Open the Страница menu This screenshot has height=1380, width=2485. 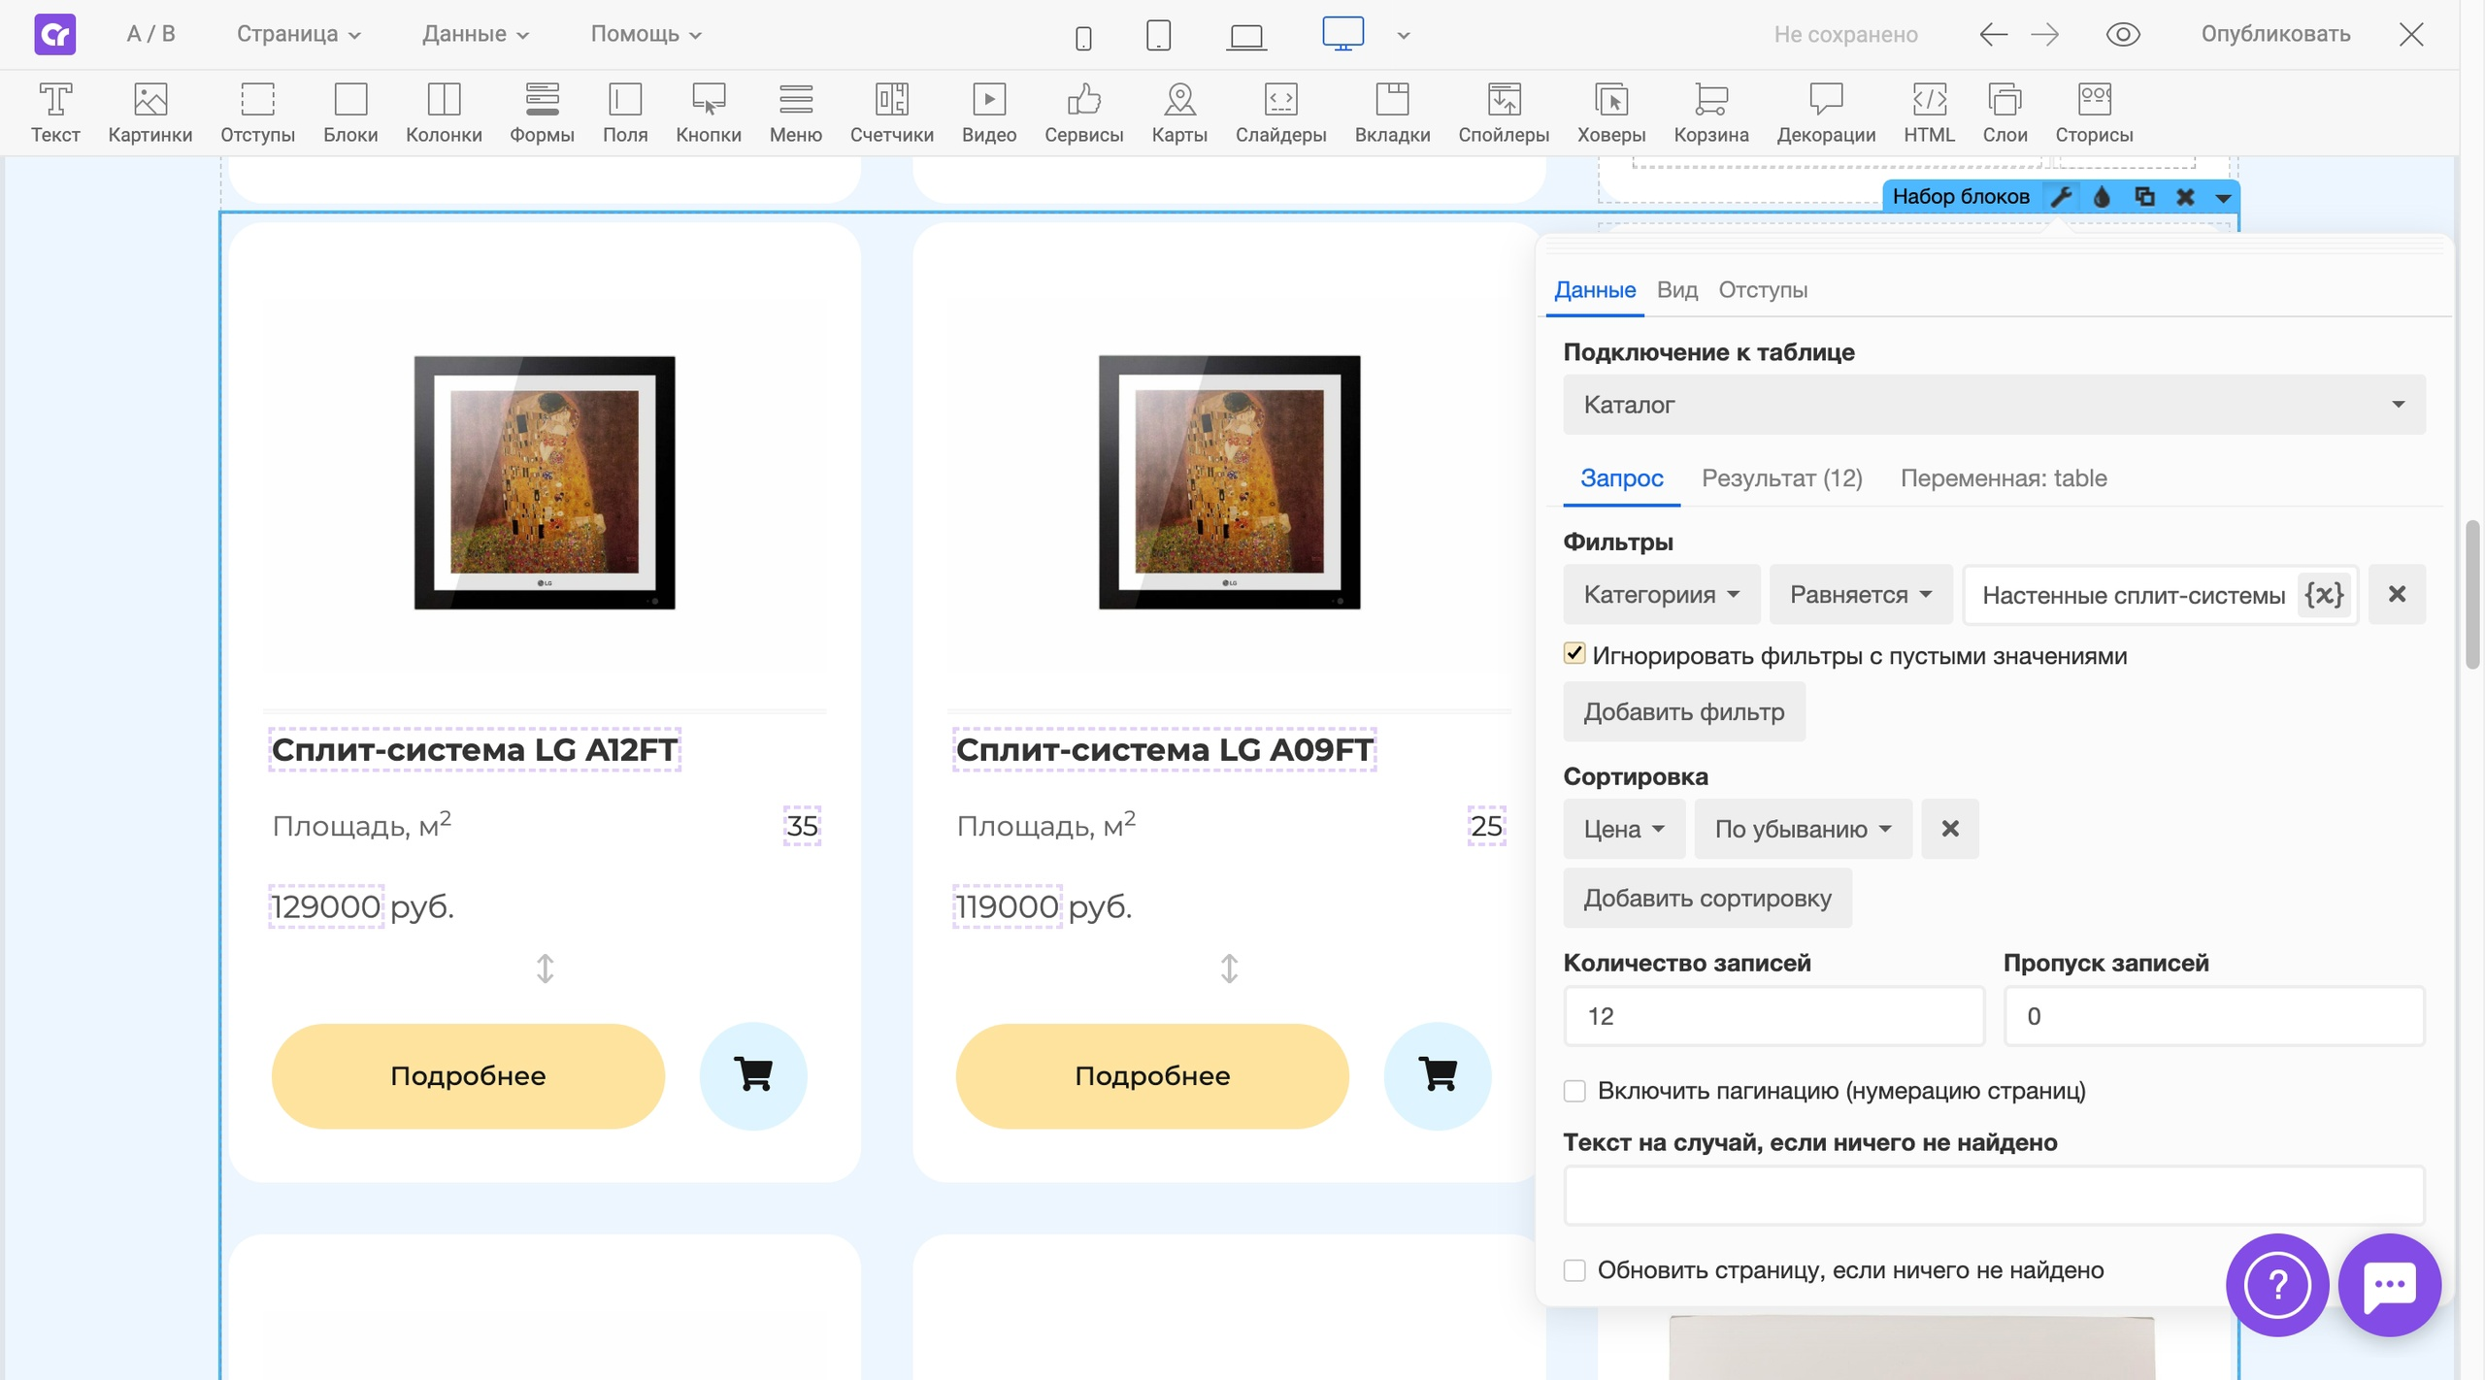point(299,35)
